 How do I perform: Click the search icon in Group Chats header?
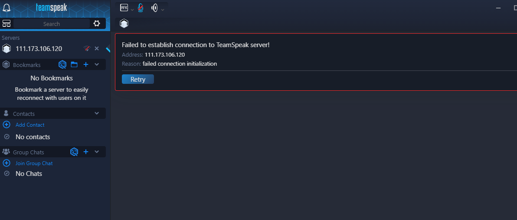(x=74, y=152)
